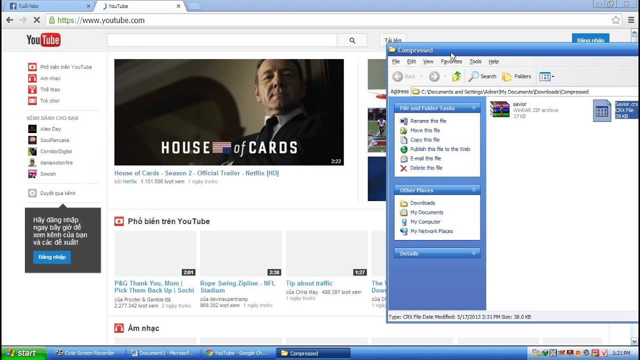Open Tip about traffic video link

coord(309,283)
